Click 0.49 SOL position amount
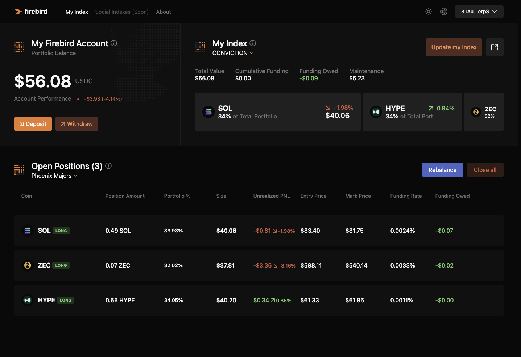 tap(118, 231)
